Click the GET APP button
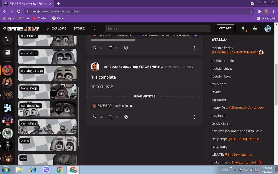The width and height of the screenshot is (278, 174). pos(225,28)
